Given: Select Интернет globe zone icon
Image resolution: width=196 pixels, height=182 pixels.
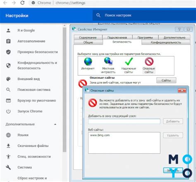Looking at the screenshot, I should [x=88, y=61].
